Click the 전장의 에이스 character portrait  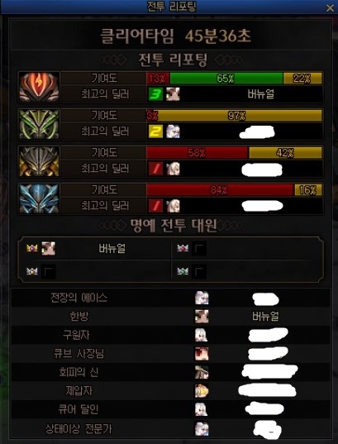pos(202,298)
